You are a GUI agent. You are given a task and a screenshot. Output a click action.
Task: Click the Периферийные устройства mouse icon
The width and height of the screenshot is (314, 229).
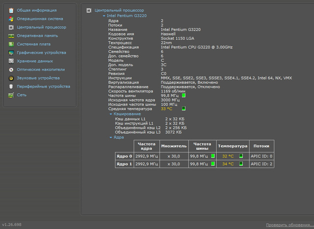coord(11,87)
